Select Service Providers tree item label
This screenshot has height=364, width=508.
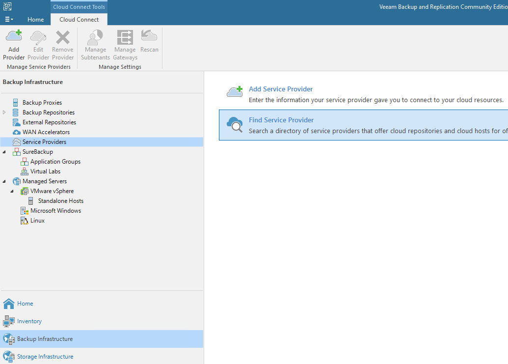point(44,142)
